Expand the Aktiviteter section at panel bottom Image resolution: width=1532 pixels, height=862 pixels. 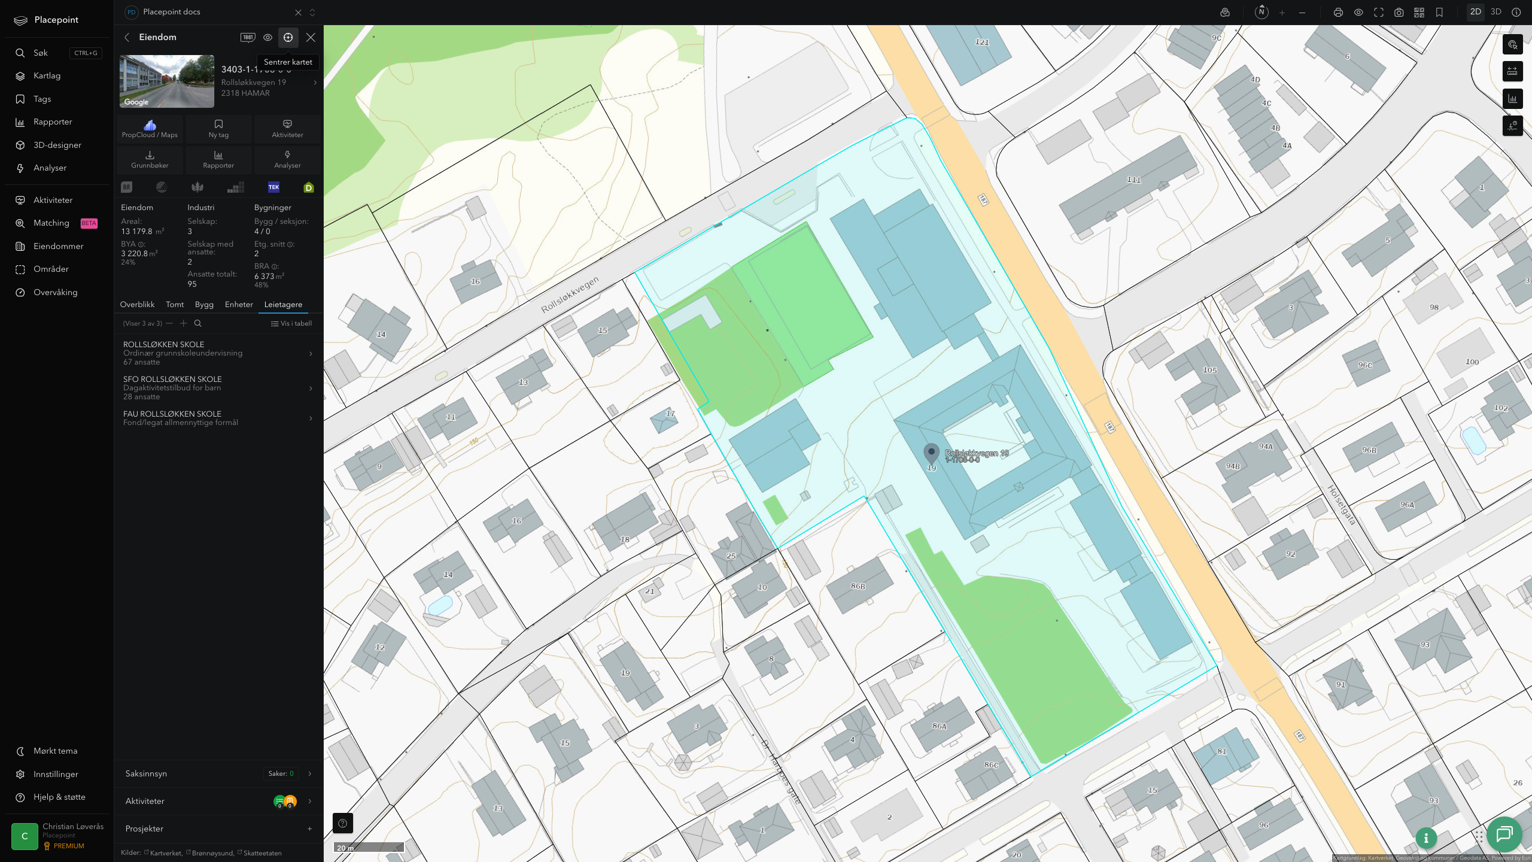coord(218,801)
